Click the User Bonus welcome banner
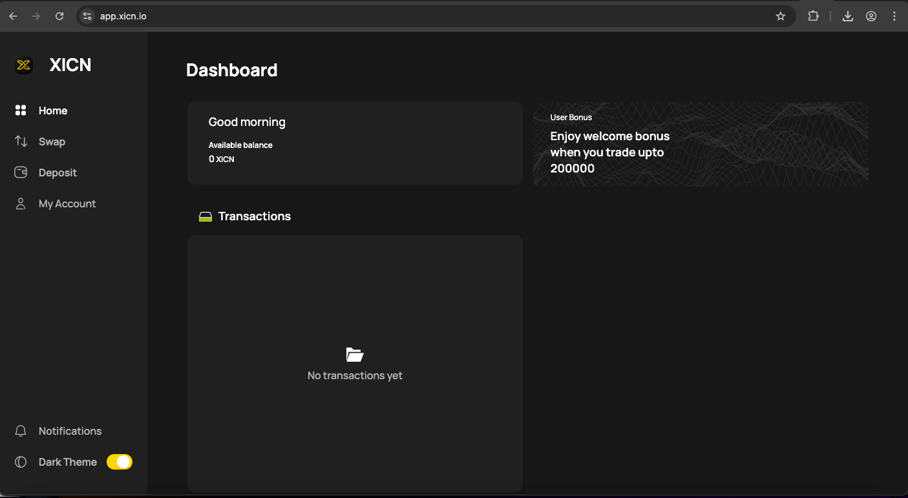The image size is (908, 498). coord(701,144)
